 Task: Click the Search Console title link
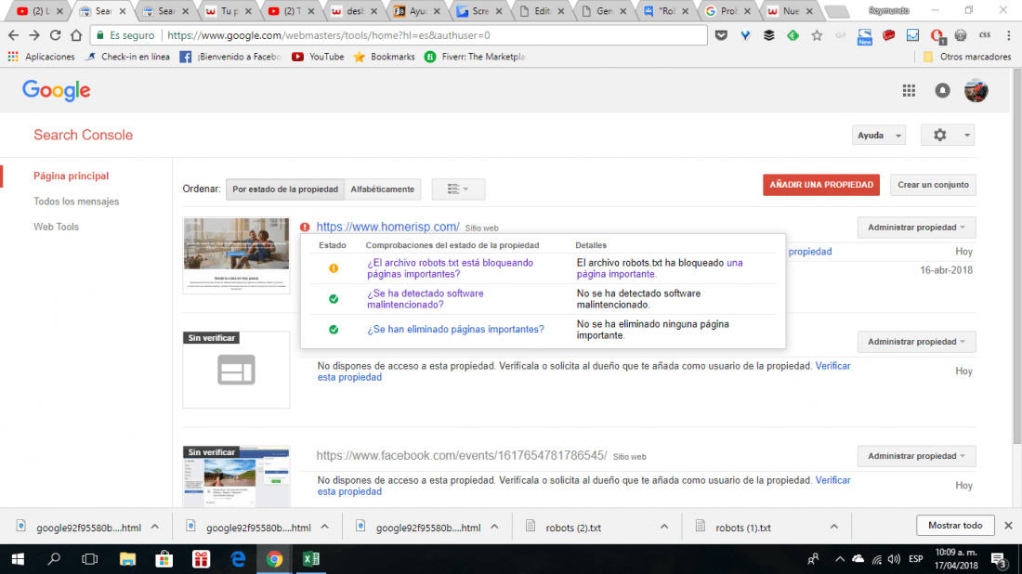pyautogui.click(x=84, y=135)
